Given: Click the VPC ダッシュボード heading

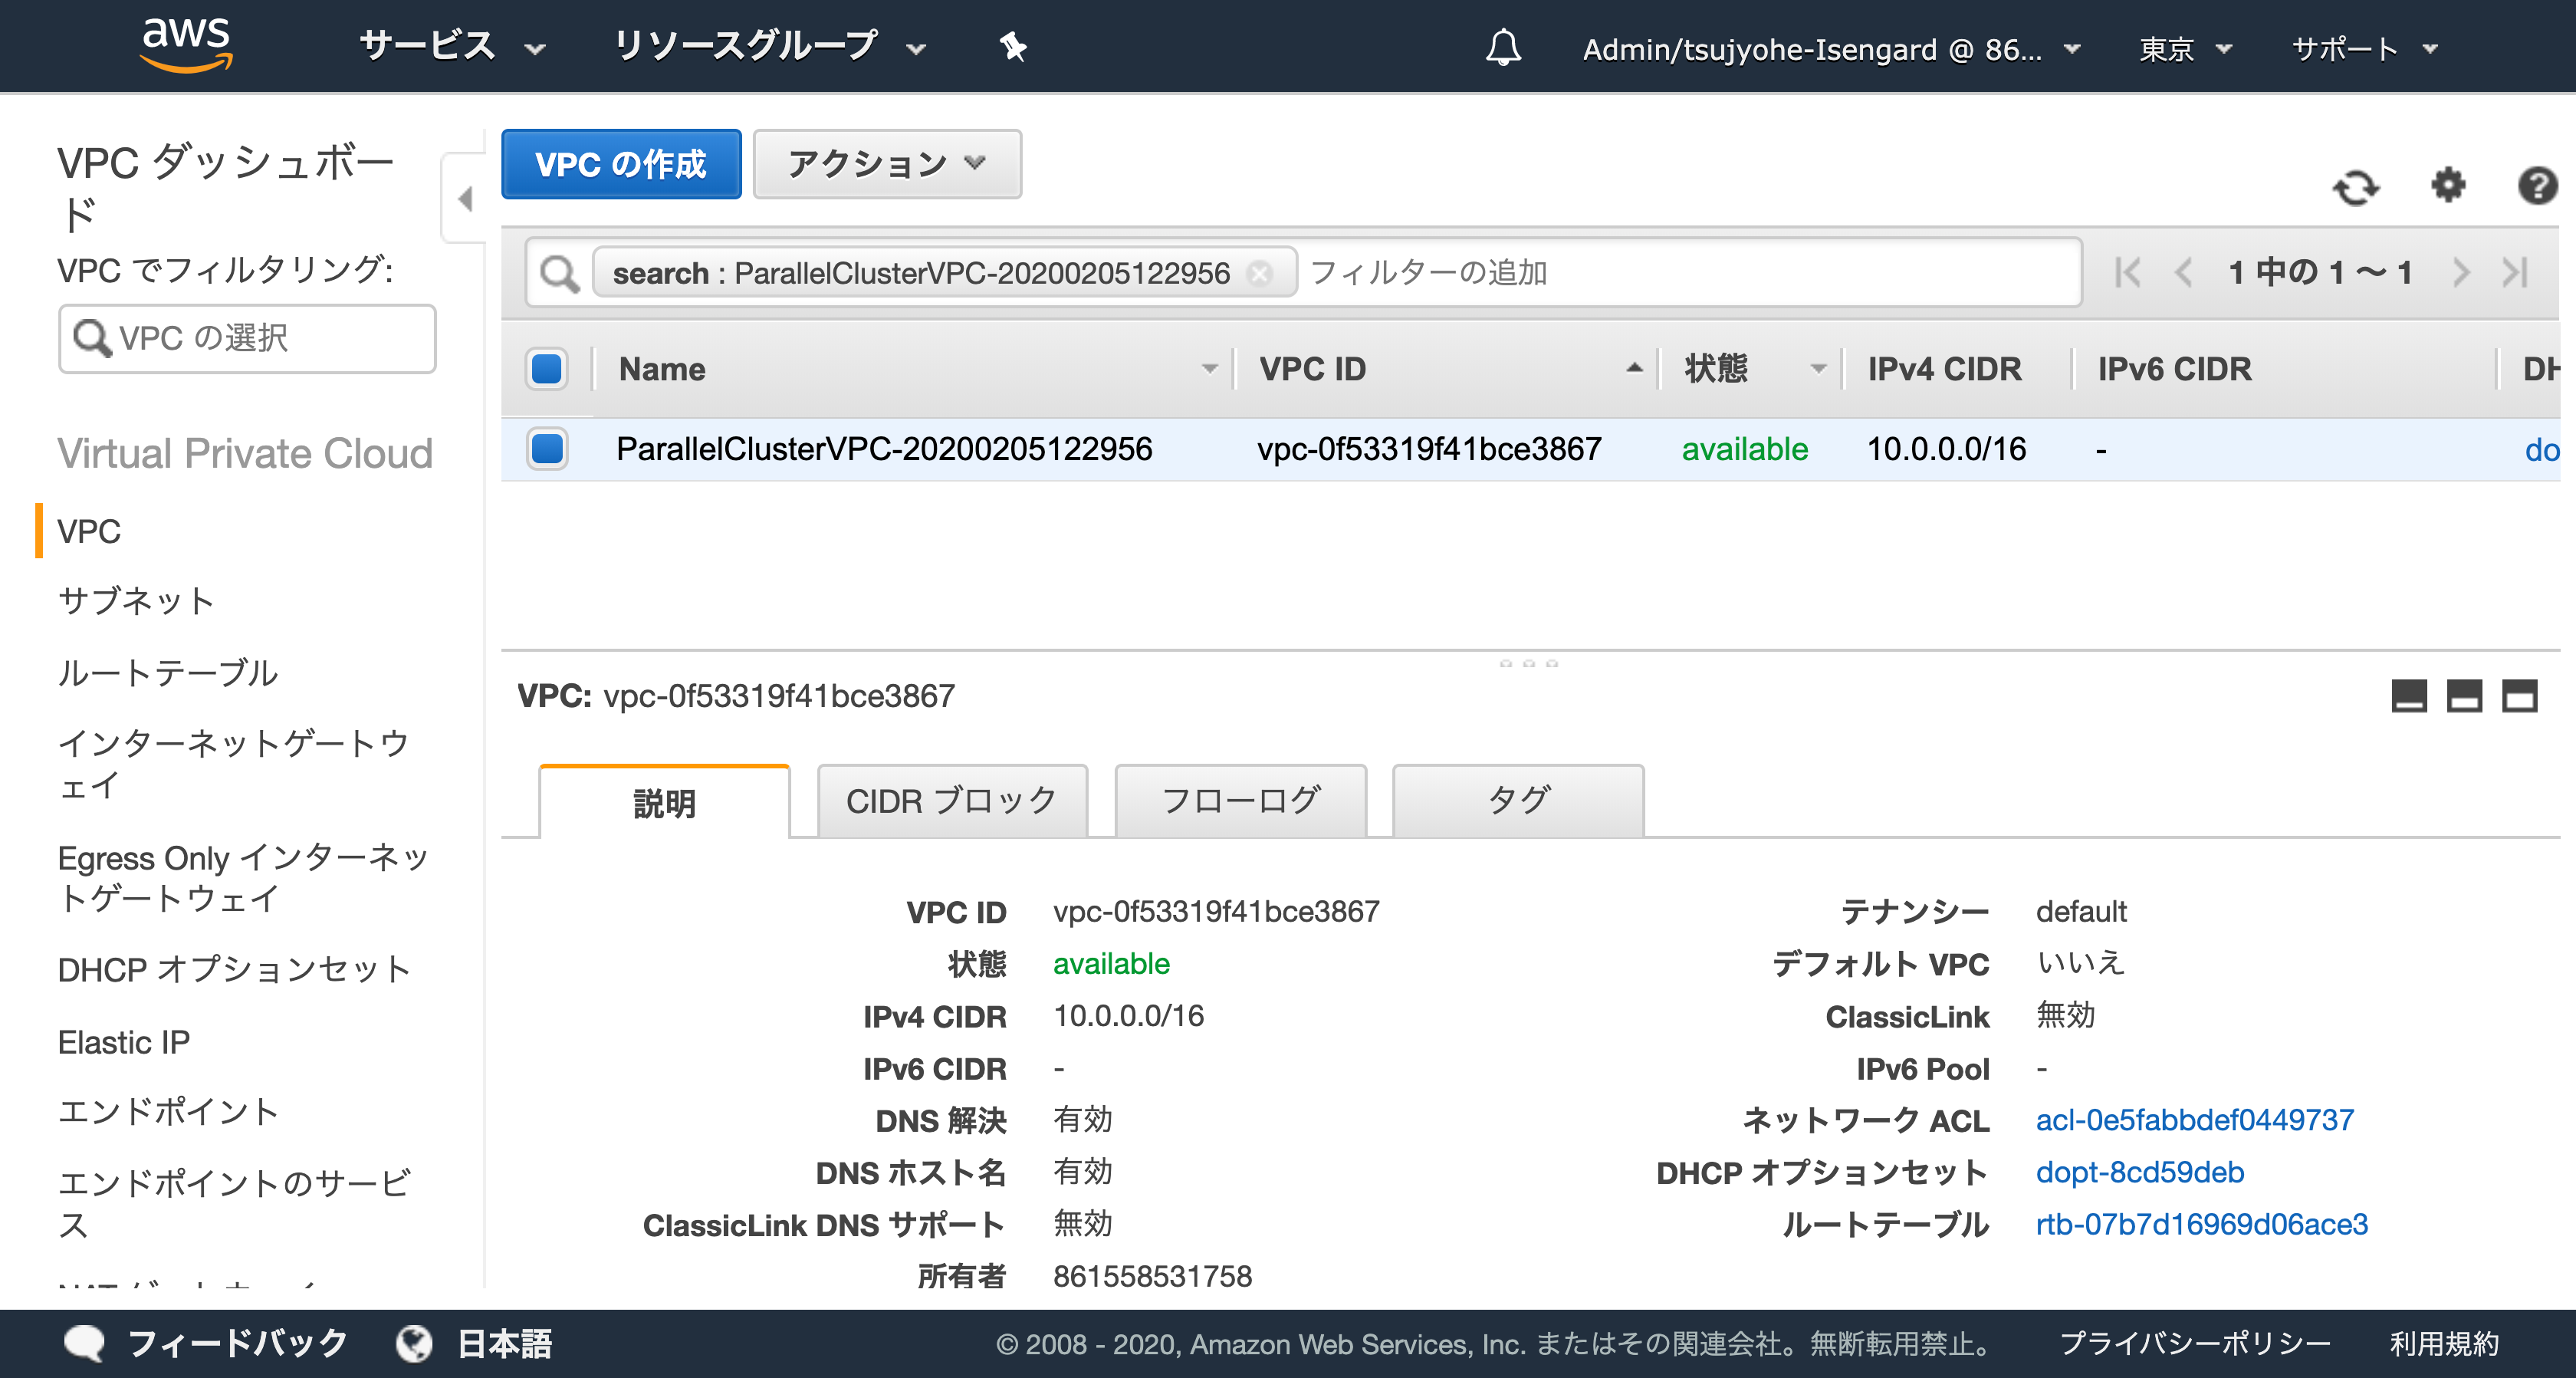Looking at the screenshot, I should [x=227, y=188].
